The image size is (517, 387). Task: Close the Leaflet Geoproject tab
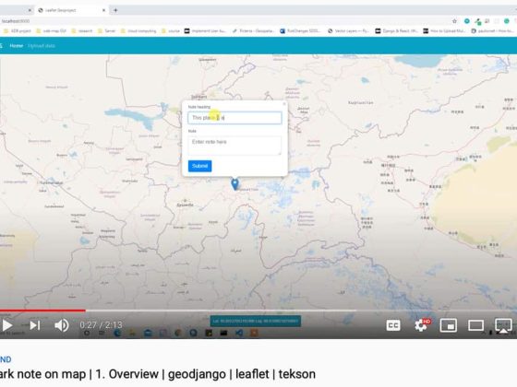(103, 10)
